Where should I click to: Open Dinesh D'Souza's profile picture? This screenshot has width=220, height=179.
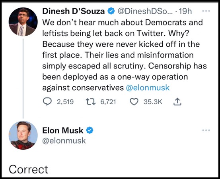[23, 22]
